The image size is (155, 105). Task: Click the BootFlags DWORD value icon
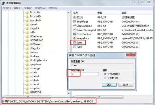point(74,22)
